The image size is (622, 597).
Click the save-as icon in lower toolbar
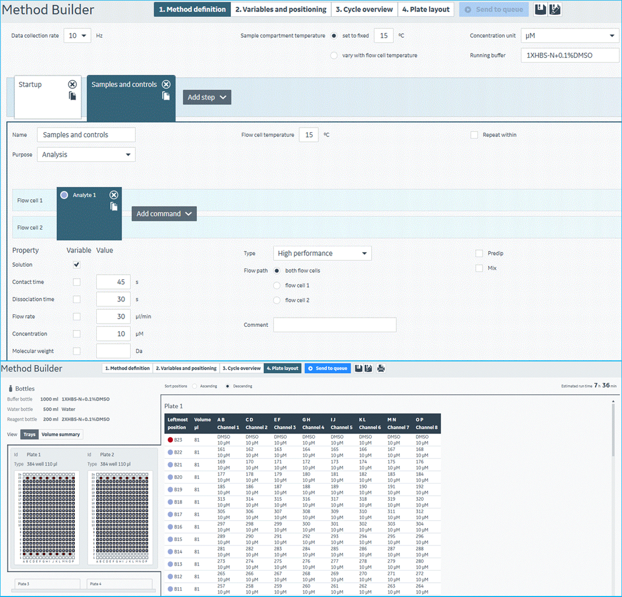(368, 368)
